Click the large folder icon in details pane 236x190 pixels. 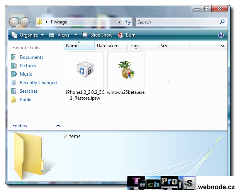pos(29,155)
